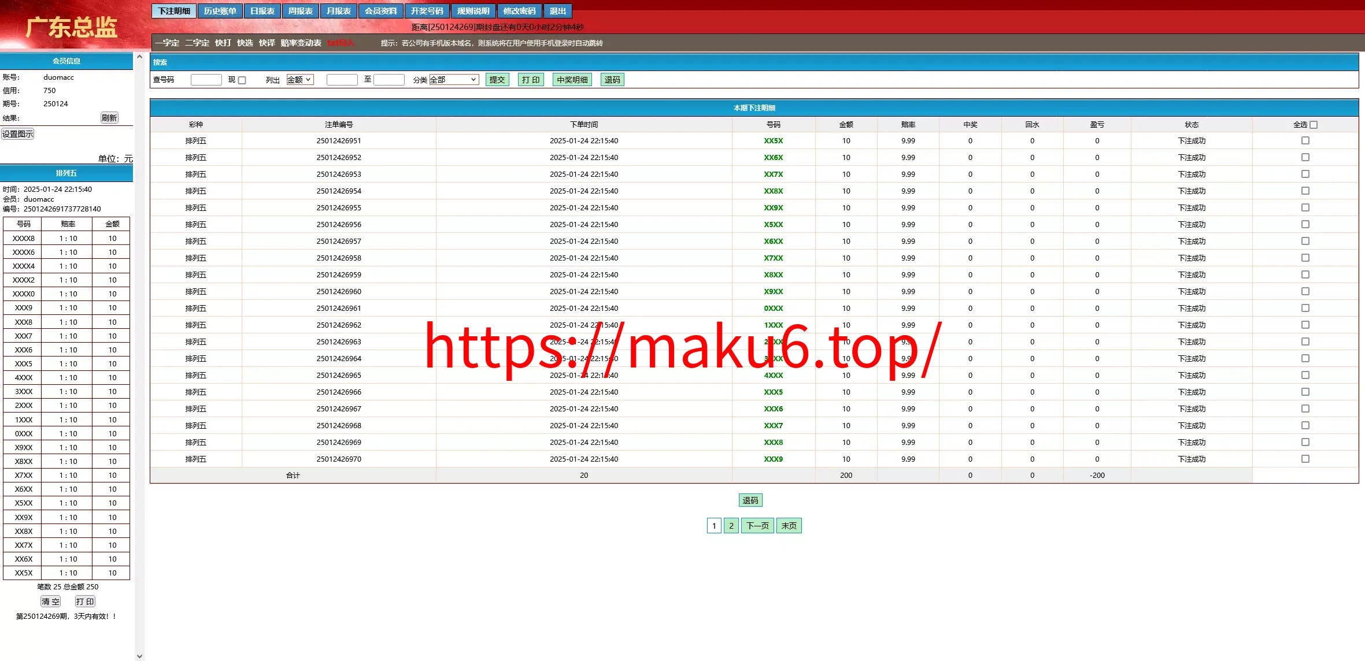Go to page 2 in pagination

click(x=731, y=526)
